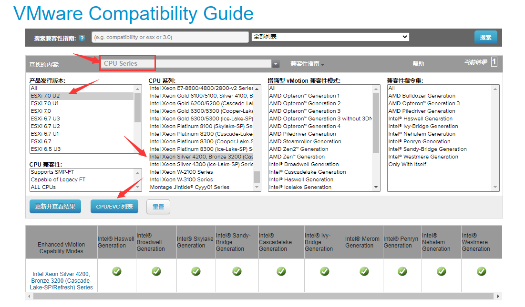Click the blue 搜索 button
The width and height of the screenshot is (525, 307).
pos(485,38)
